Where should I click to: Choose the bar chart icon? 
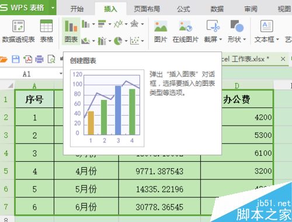pyautogui.click(x=102, y=24)
